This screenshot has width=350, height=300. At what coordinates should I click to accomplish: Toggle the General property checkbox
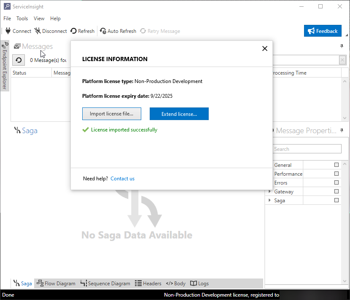coord(337,165)
